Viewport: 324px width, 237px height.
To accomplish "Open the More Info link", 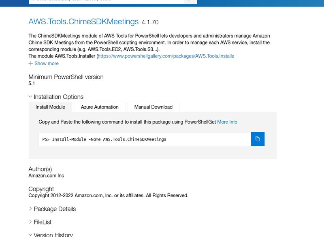I will coord(227,122).
